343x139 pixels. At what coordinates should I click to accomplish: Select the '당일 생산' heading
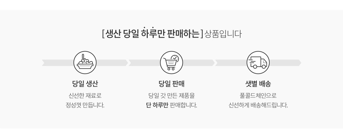click(x=85, y=83)
